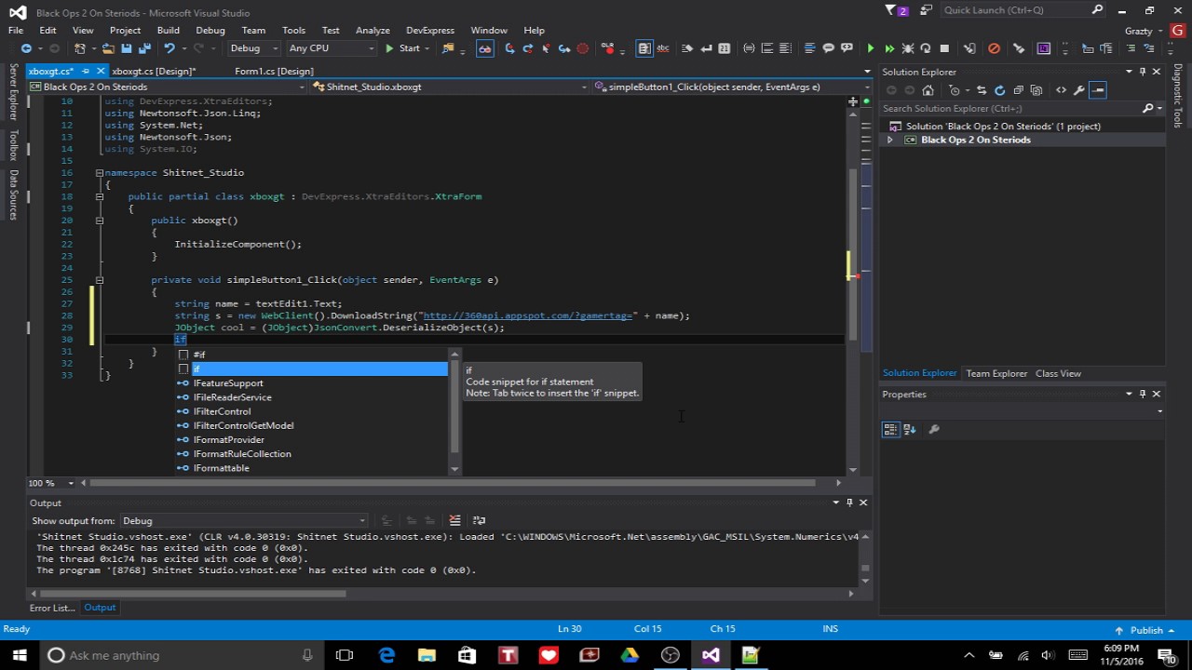Click the Stop square icon

944,48
